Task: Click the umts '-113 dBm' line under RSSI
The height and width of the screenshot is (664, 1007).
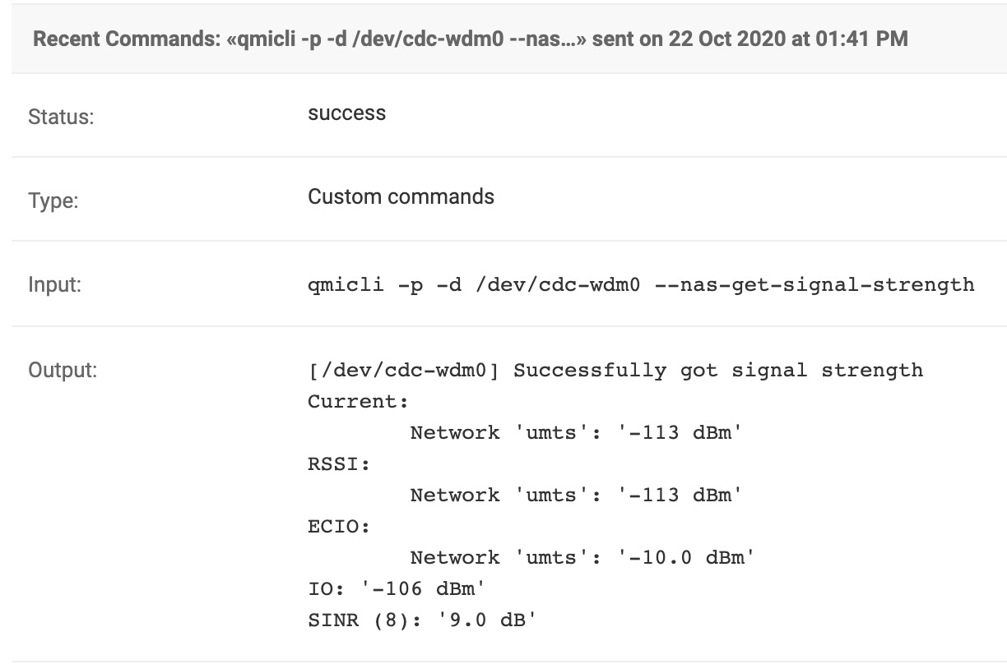Action: (x=576, y=496)
